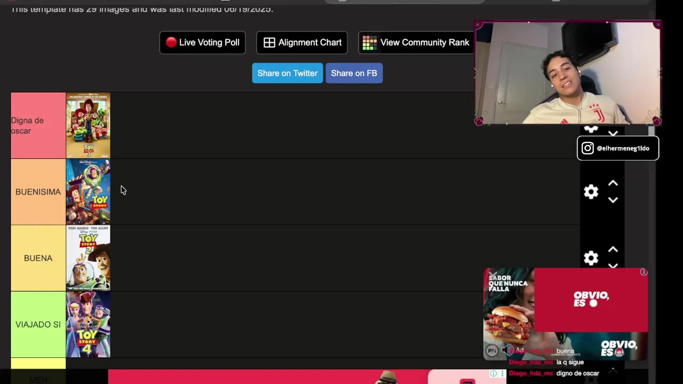This screenshot has width=683, height=384.
Task: Click the grid icon beside Alignment Chart
Action: [x=269, y=43]
